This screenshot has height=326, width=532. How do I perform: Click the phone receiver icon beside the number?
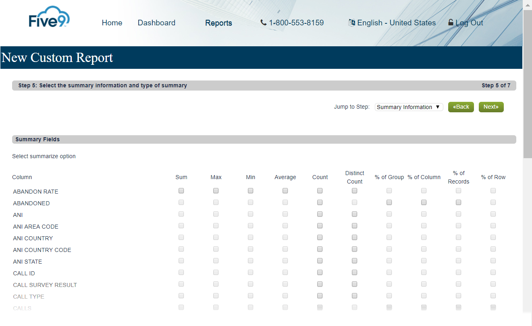point(263,23)
